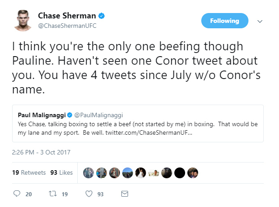This screenshot has width=279, height=207.
Task: Like the tweet with the heart icon
Action: (89, 194)
